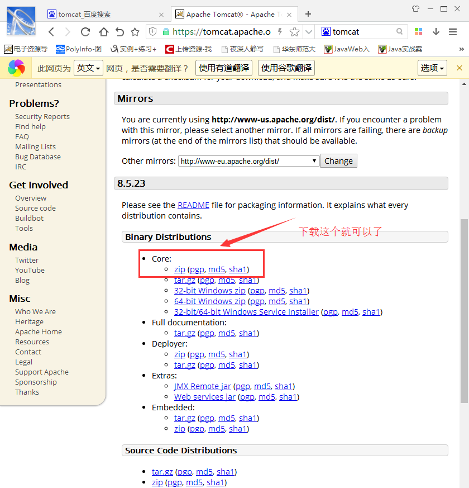Open the browser hamburger menu
Viewport: 469px width, 488px height.
click(453, 31)
